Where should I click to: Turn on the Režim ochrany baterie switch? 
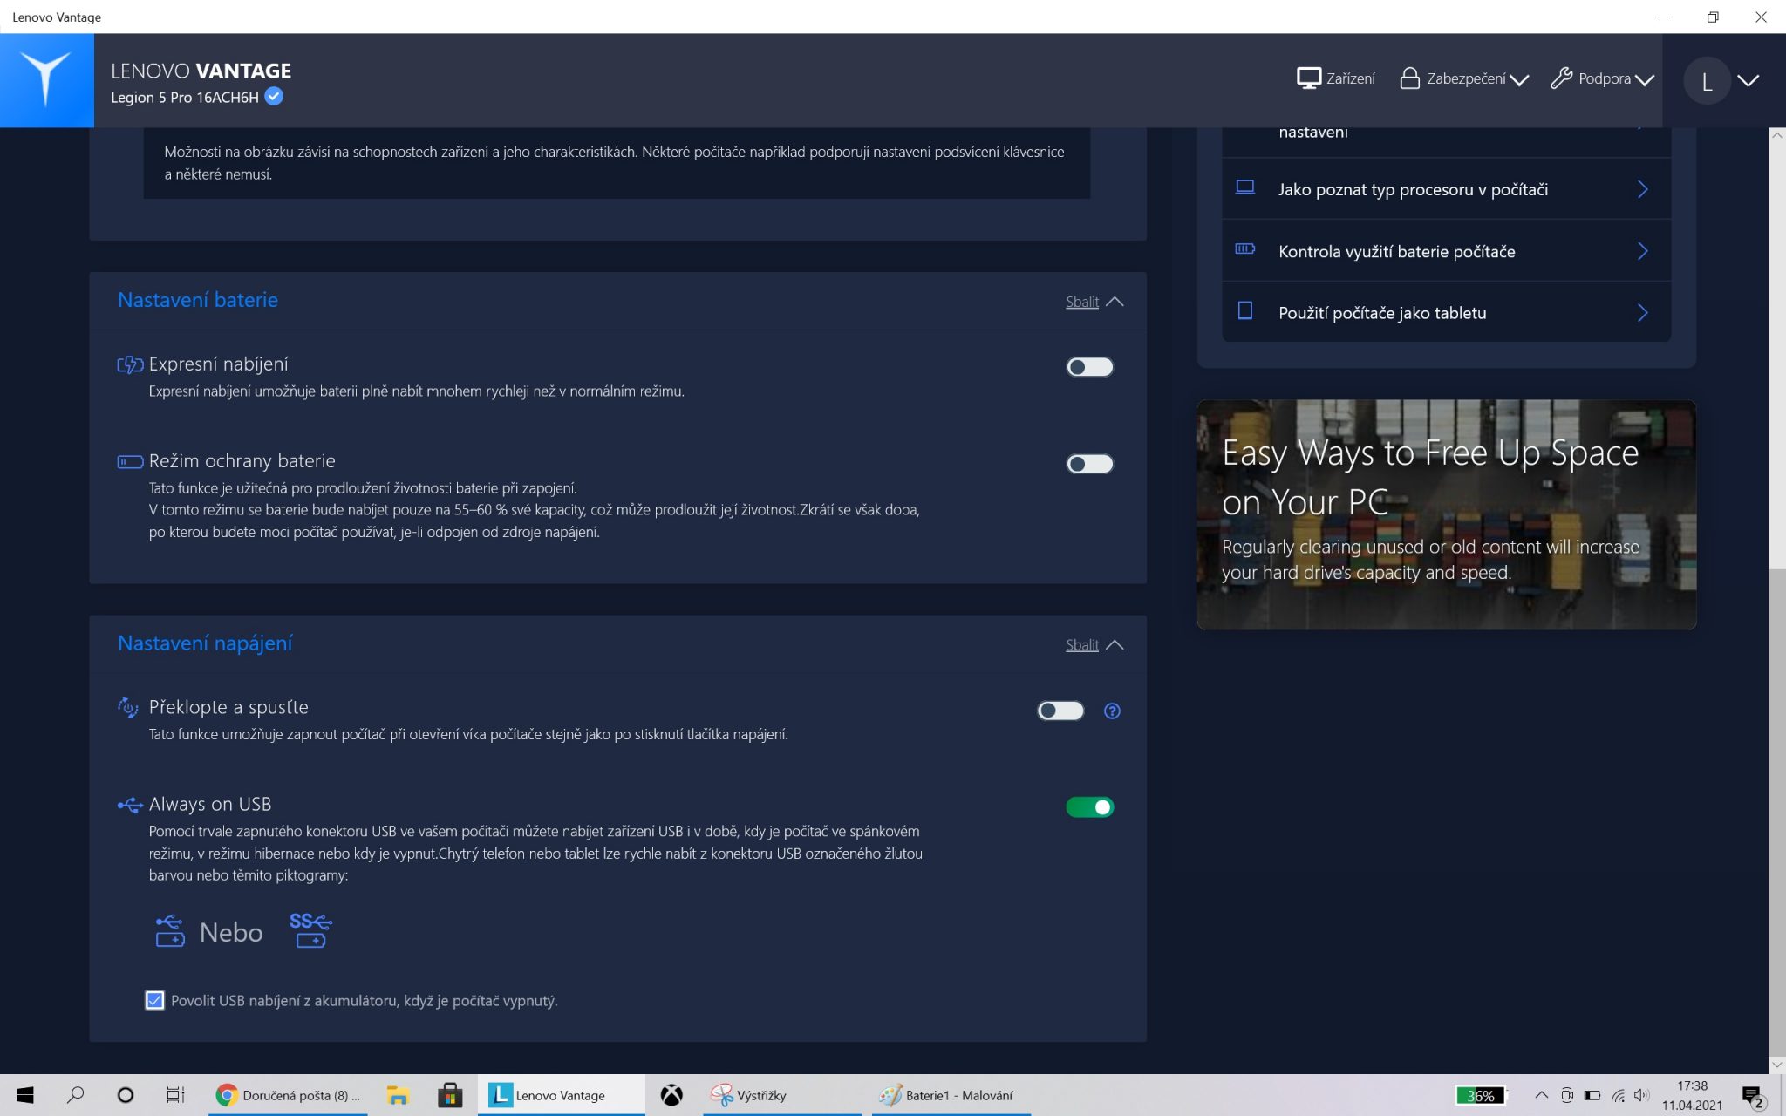[1089, 464]
